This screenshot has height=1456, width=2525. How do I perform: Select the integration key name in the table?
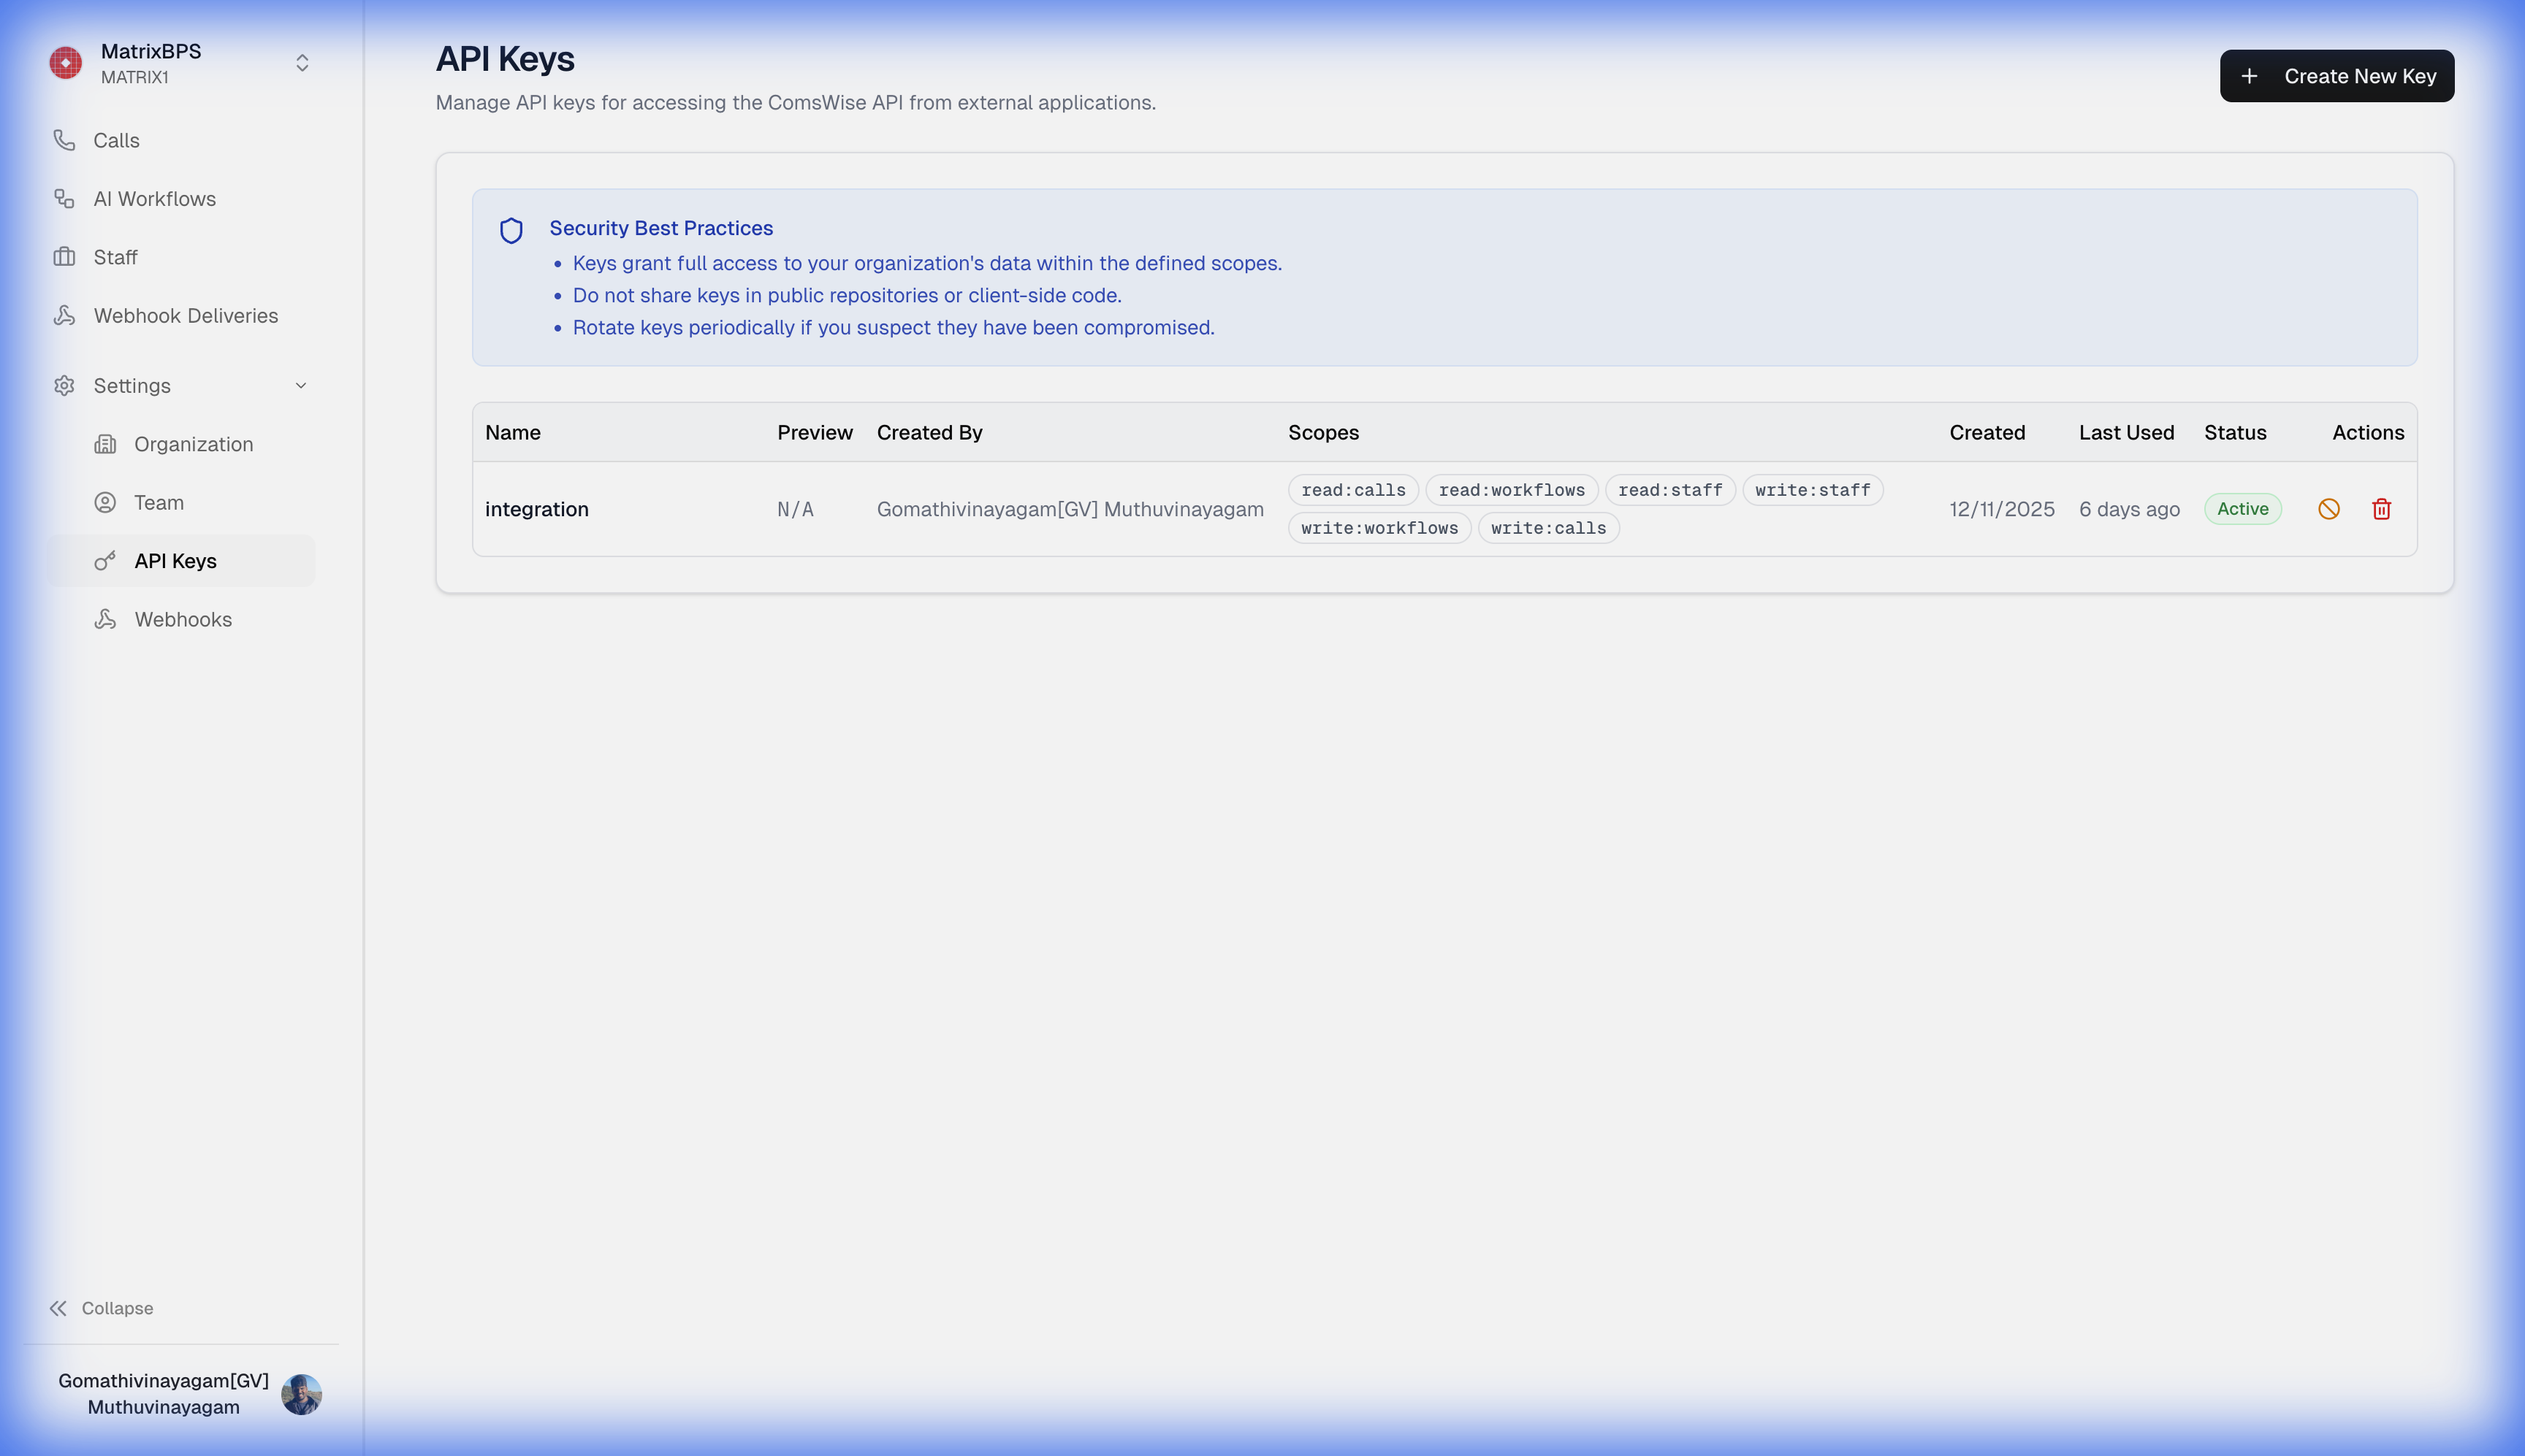(536, 509)
